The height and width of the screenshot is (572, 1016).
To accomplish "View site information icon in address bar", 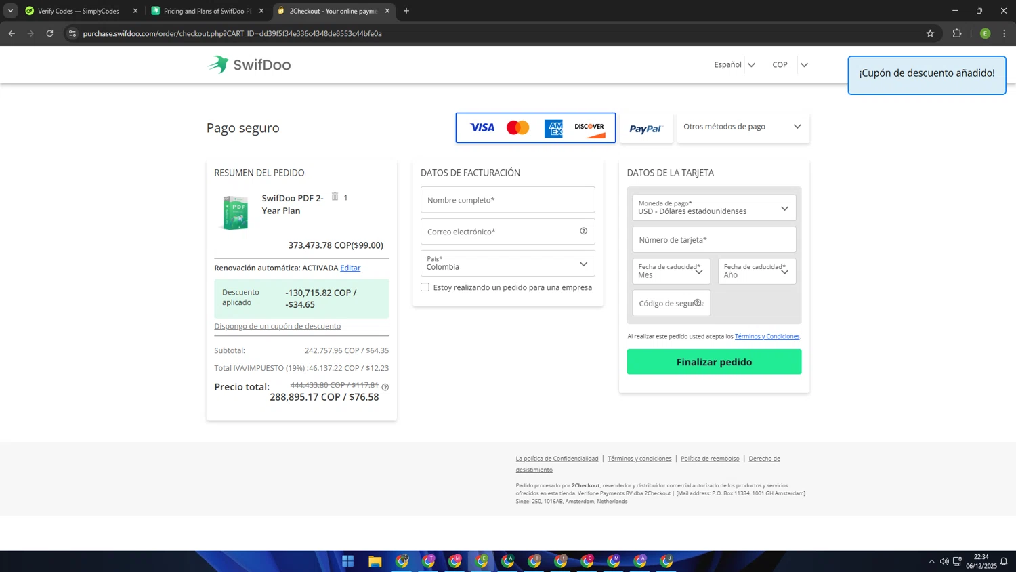I will 72,33.
